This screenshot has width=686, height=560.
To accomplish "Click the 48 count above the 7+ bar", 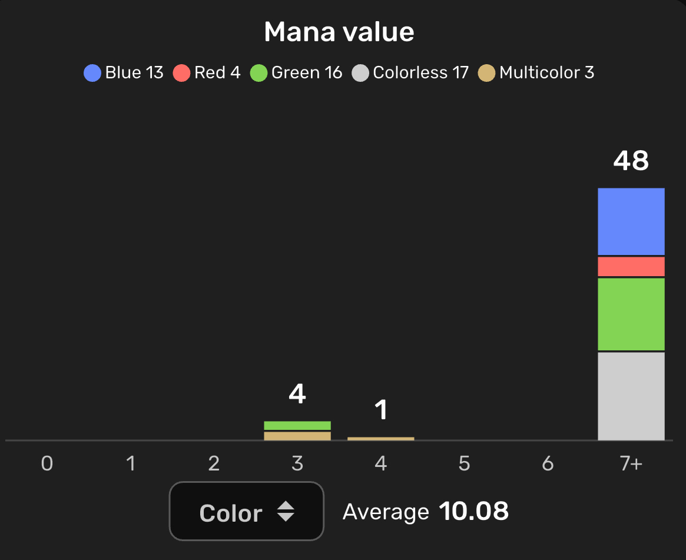I will (x=631, y=160).
